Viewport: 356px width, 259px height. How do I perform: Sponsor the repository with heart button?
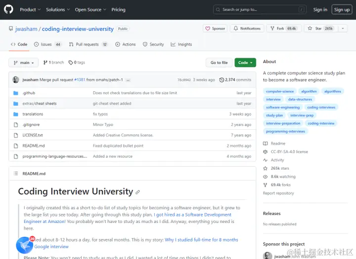(x=215, y=29)
